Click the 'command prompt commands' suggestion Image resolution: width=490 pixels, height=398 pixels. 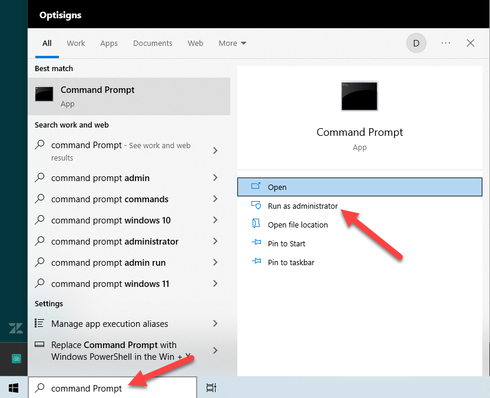click(x=129, y=199)
